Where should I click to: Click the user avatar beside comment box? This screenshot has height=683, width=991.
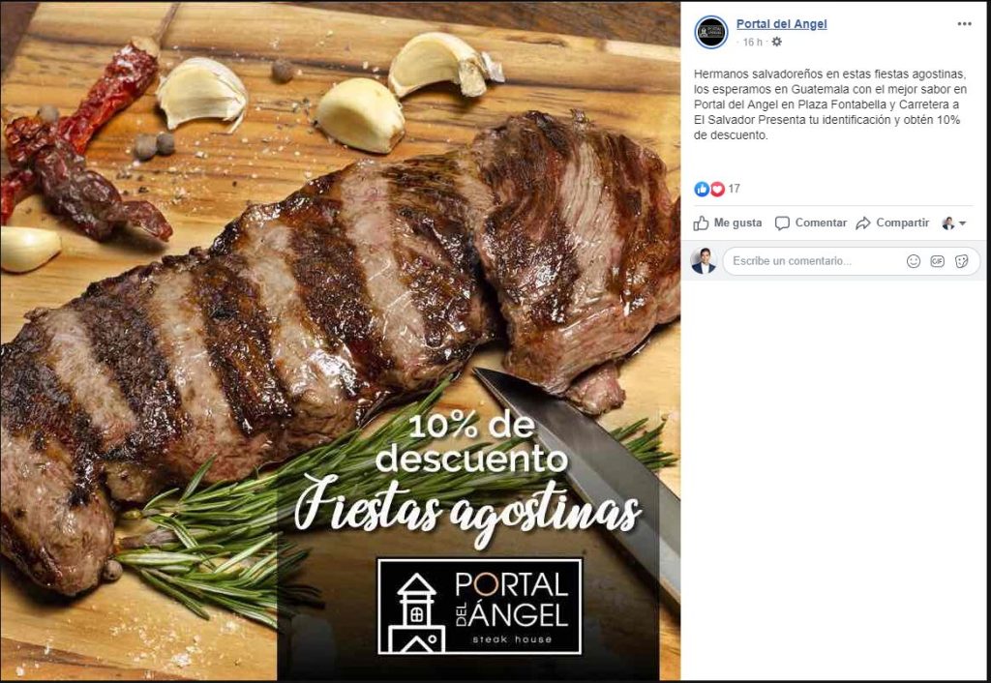point(704,261)
